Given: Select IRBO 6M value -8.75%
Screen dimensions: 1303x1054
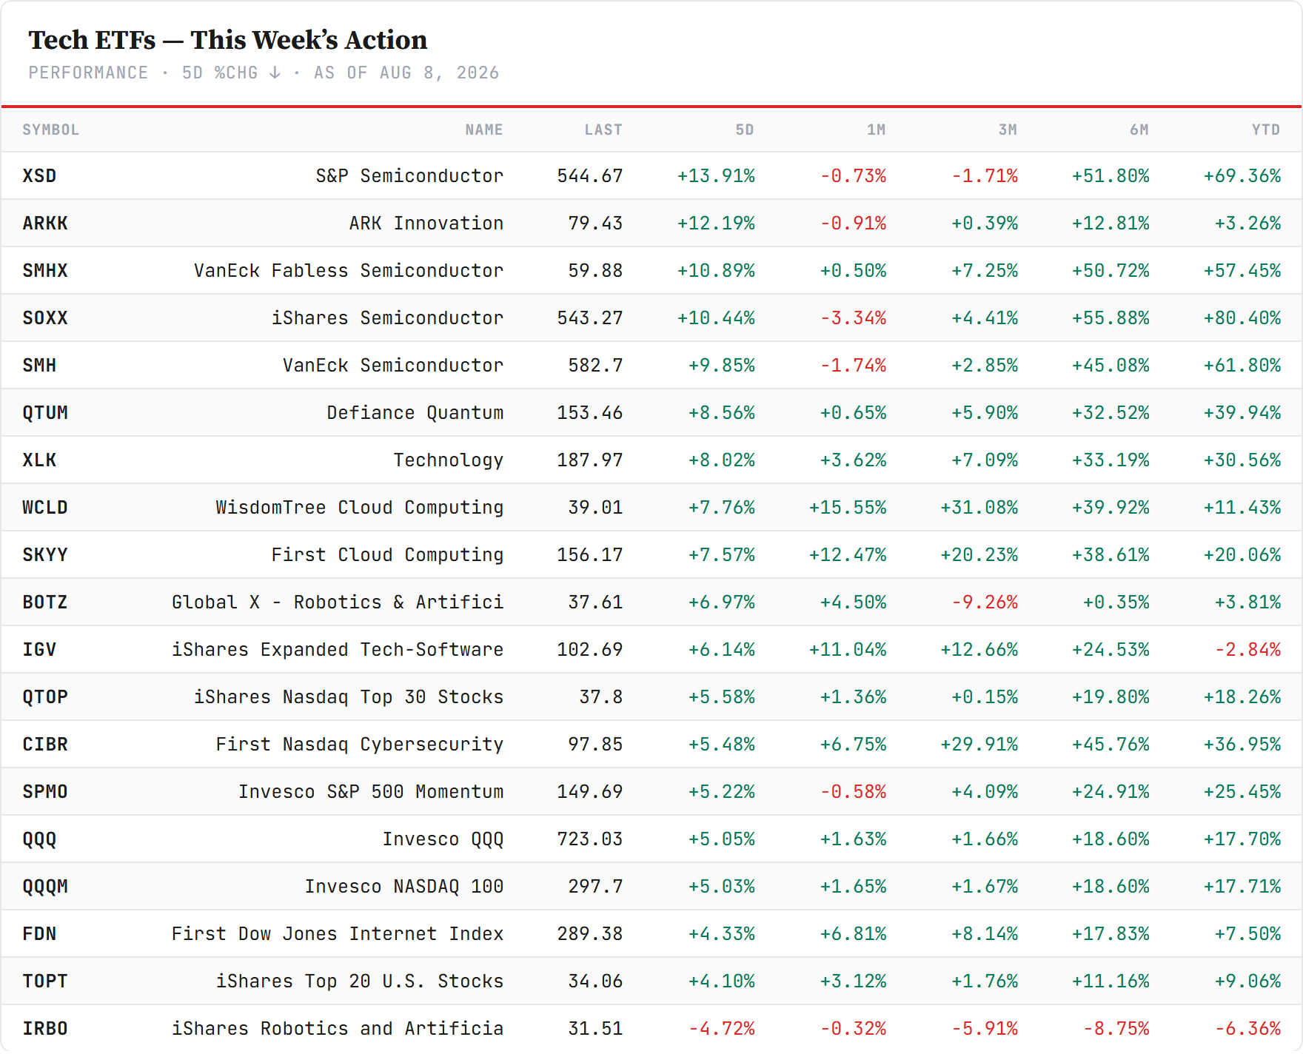Looking at the screenshot, I should click(1116, 1029).
